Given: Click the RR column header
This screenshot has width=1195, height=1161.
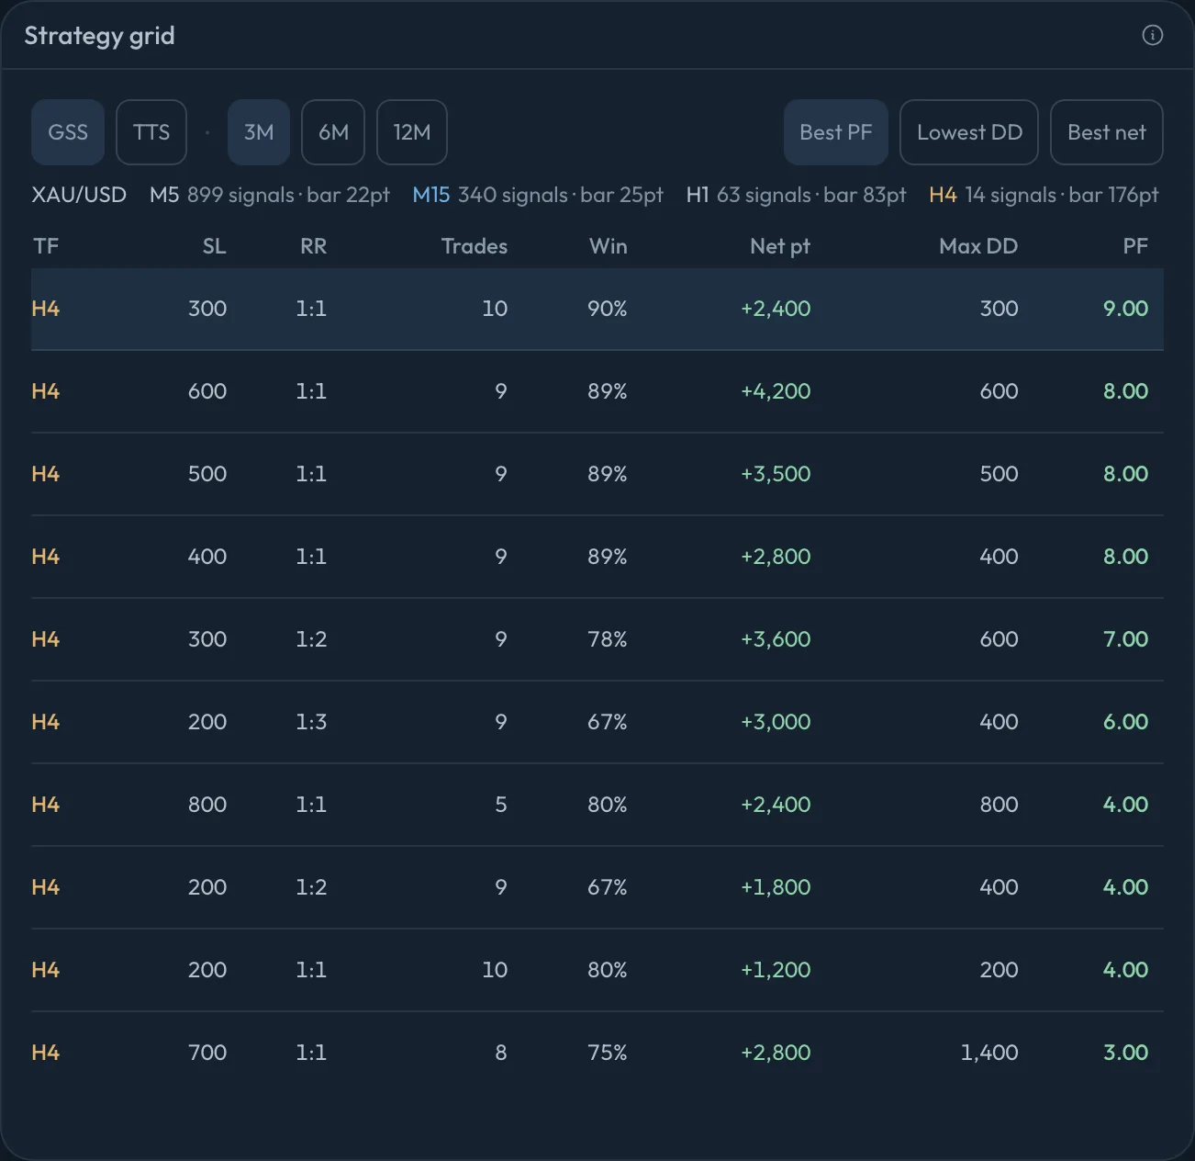Looking at the screenshot, I should [x=313, y=246].
